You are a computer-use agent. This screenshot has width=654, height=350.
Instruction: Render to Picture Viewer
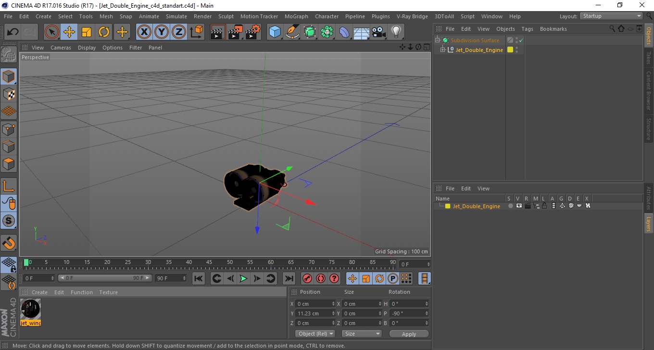pyautogui.click(x=236, y=32)
